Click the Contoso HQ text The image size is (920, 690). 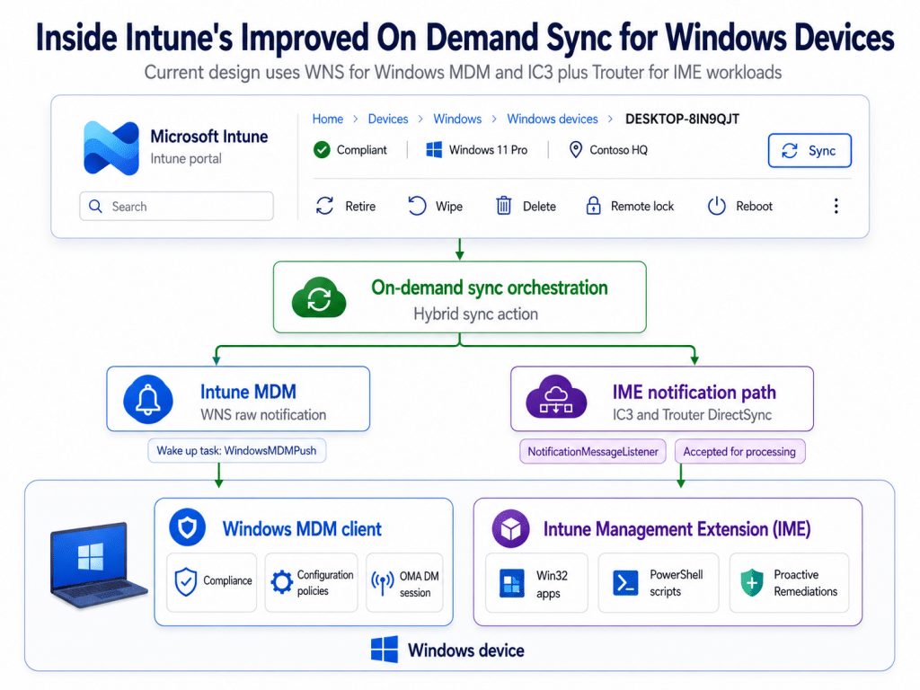pos(618,150)
